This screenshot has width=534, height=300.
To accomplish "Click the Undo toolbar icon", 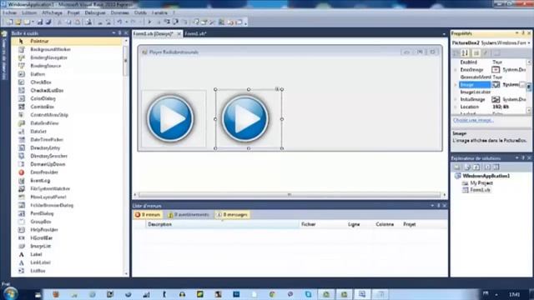I will coord(119,22).
